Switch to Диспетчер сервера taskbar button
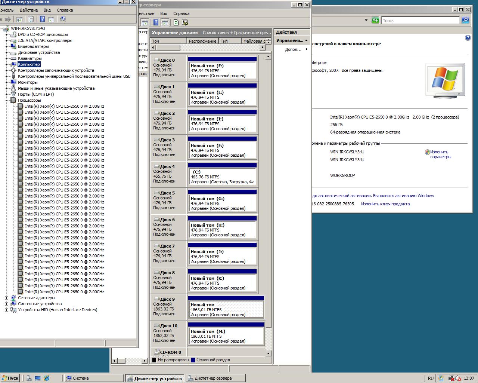Viewport: 478px width, 383px height. 215,378
